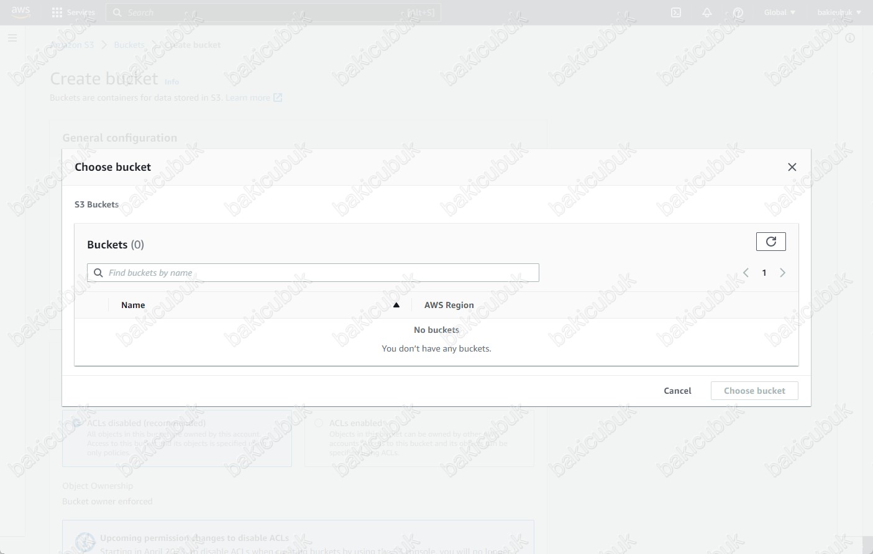
Task: Go to previous page of buckets
Action: point(746,273)
